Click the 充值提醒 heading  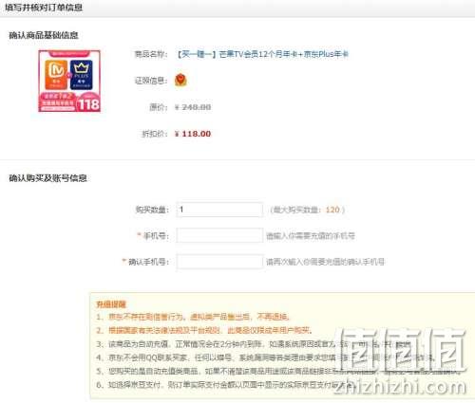[x=111, y=304]
